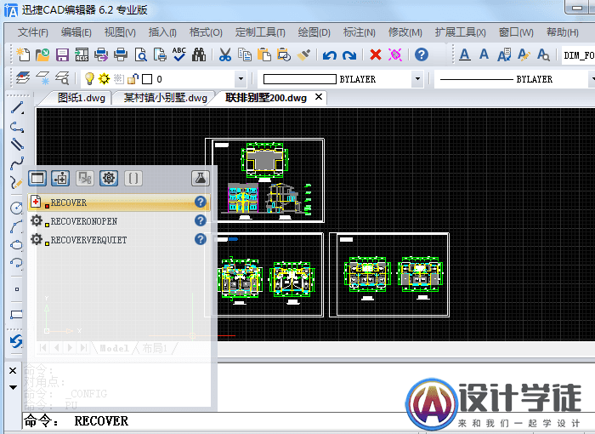
Task: Open the 编辑(E) menu
Action: click(x=76, y=32)
